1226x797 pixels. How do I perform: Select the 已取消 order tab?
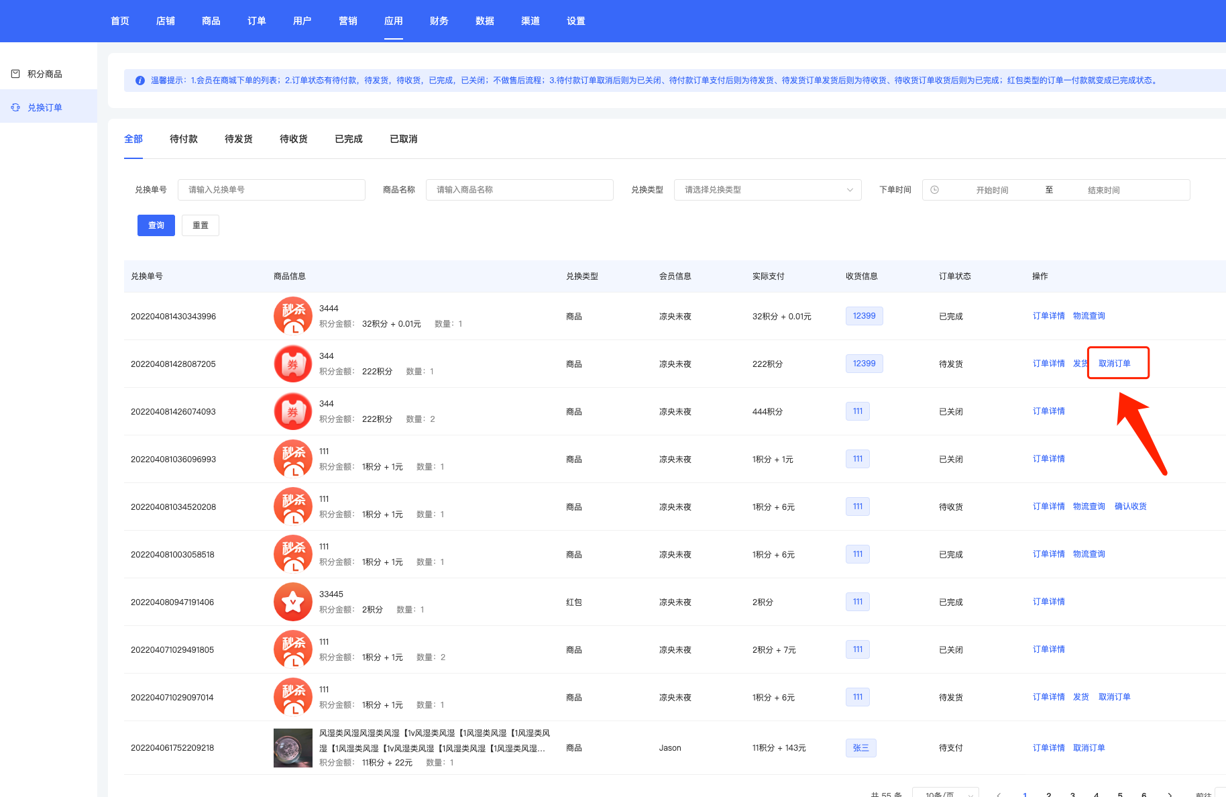pyautogui.click(x=404, y=139)
